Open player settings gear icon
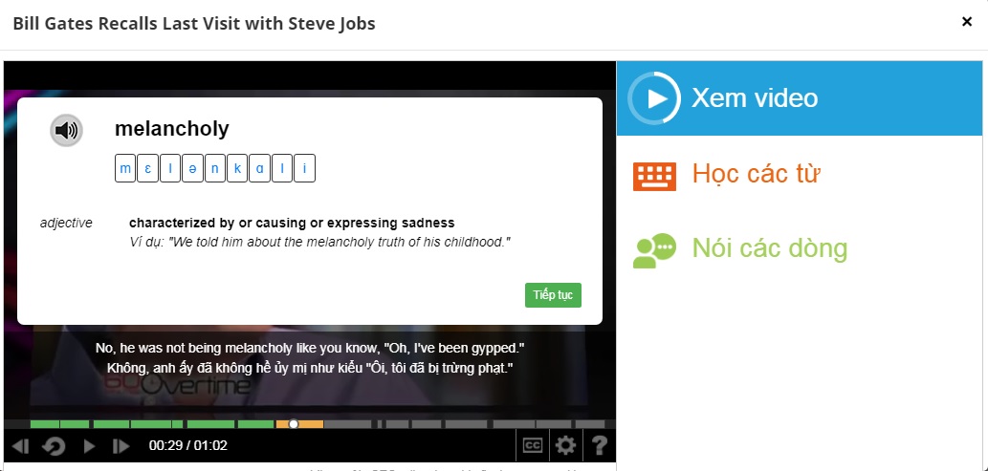 tap(566, 446)
